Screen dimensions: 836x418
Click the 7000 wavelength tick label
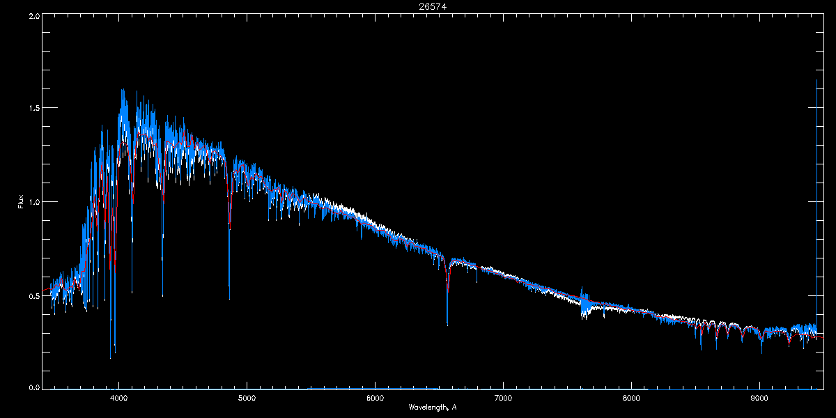point(503,398)
